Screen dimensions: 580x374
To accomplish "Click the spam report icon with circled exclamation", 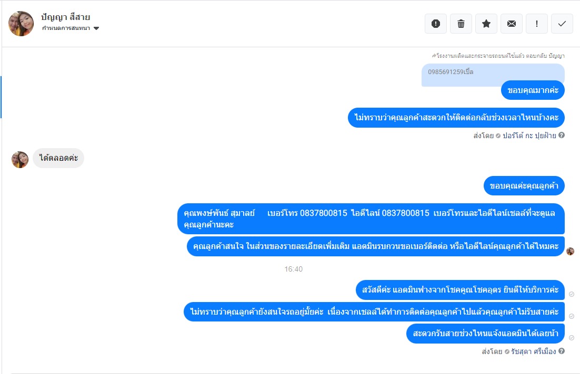I will 436,24.
